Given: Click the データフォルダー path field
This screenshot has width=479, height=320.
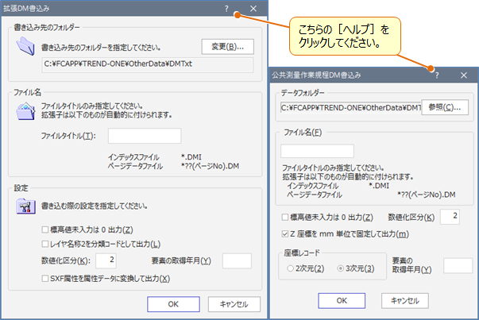Looking at the screenshot, I should pyautogui.click(x=350, y=107).
